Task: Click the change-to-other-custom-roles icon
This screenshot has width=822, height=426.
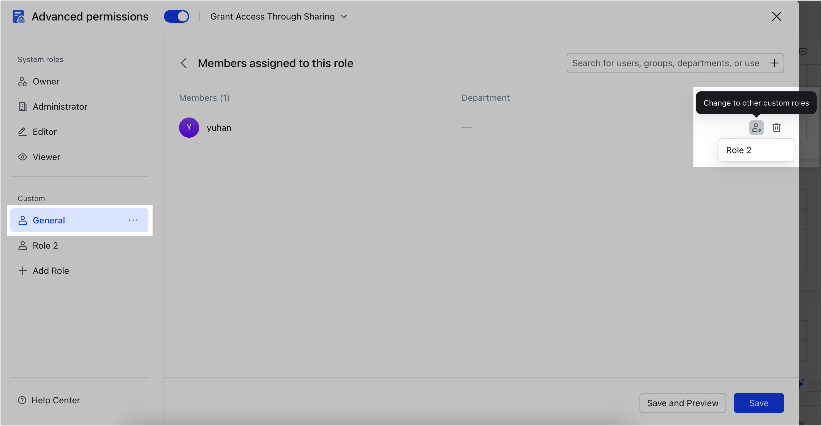Action: [x=756, y=127]
